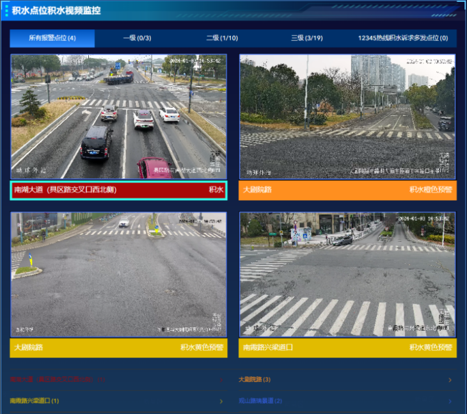Click yellow 大剧院路 积水黄色预警 bar
Image resolution: width=467 pixels, height=414 pixels.
pos(118,347)
